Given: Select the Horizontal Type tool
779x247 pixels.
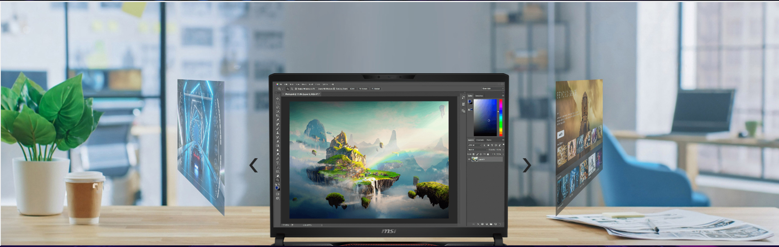Looking at the screenshot, I should (278, 163).
